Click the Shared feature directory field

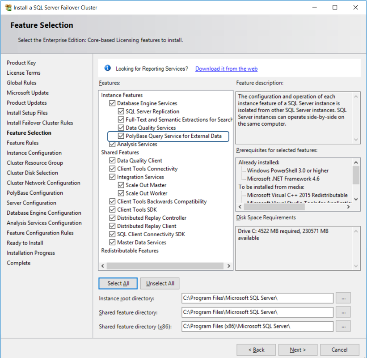[x=257, y=312]
